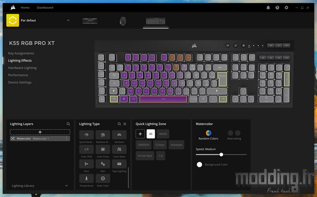Select the Watercolor 1 layer

pyautogui.click(x=40, y=138)
